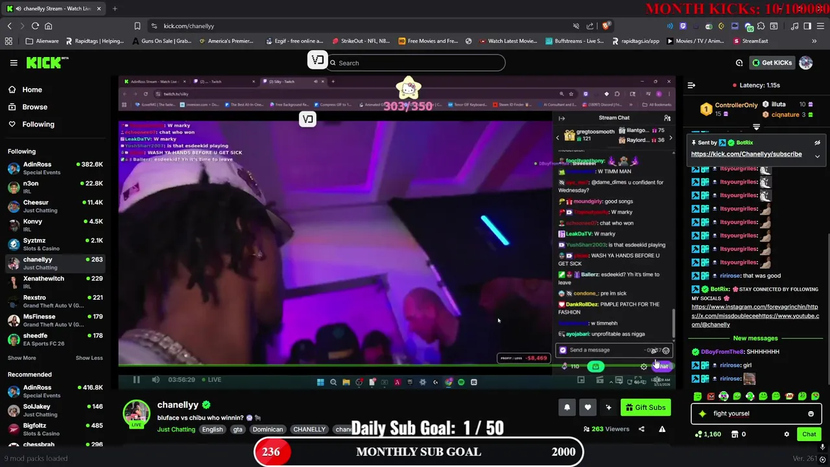
Task: Expand the pinned message dropdown arrow
Action: pos(817,156)
